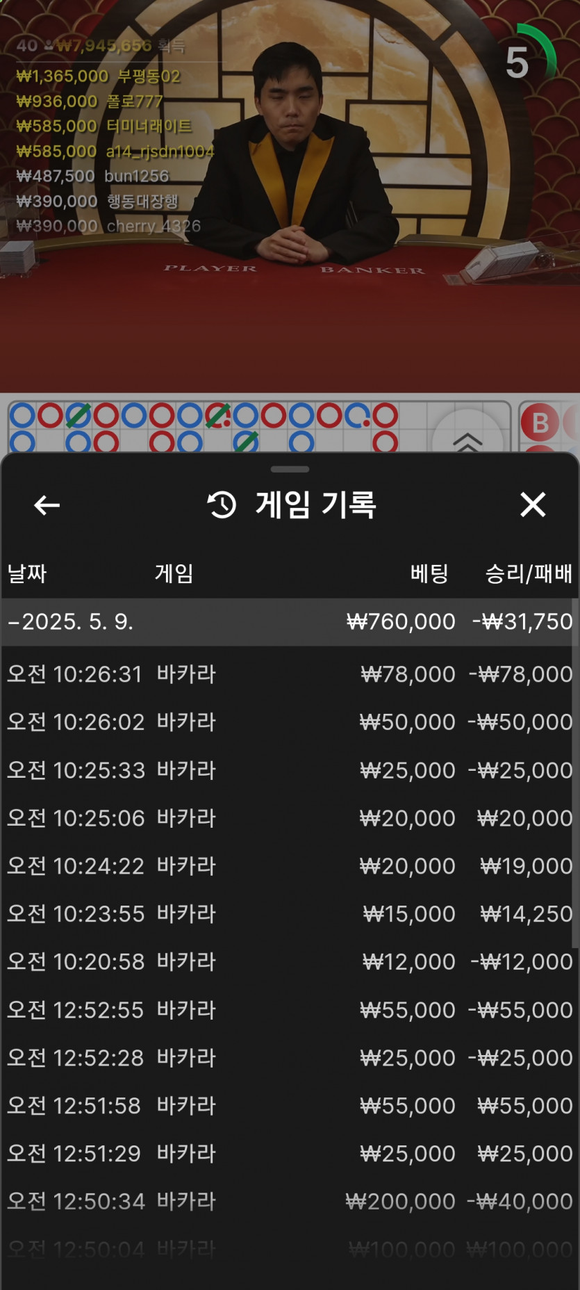Go back using the left arrow

coord(47,505)
